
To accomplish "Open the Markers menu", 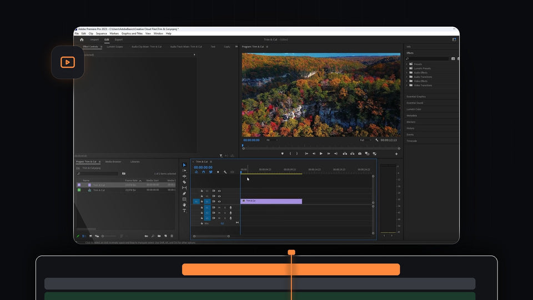I will click(x=114, y=34).
